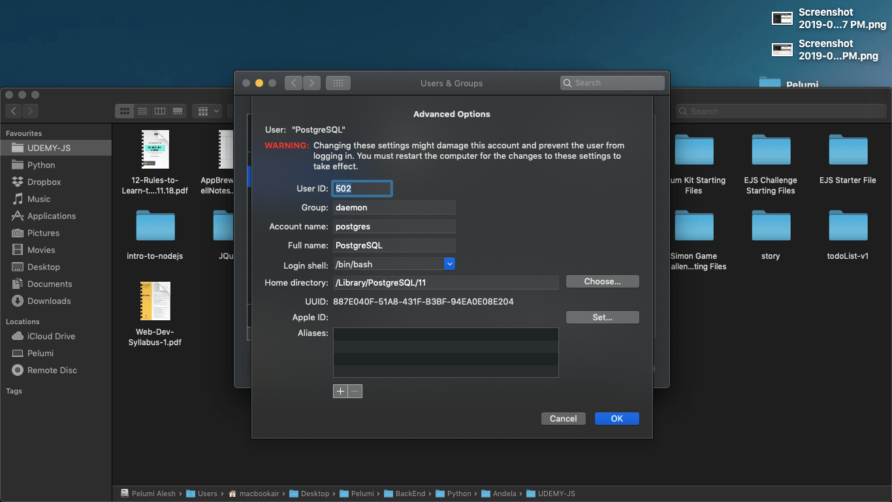Remove alias with minus button
This screenshot has width=892, height=502.
pos(355,391)
